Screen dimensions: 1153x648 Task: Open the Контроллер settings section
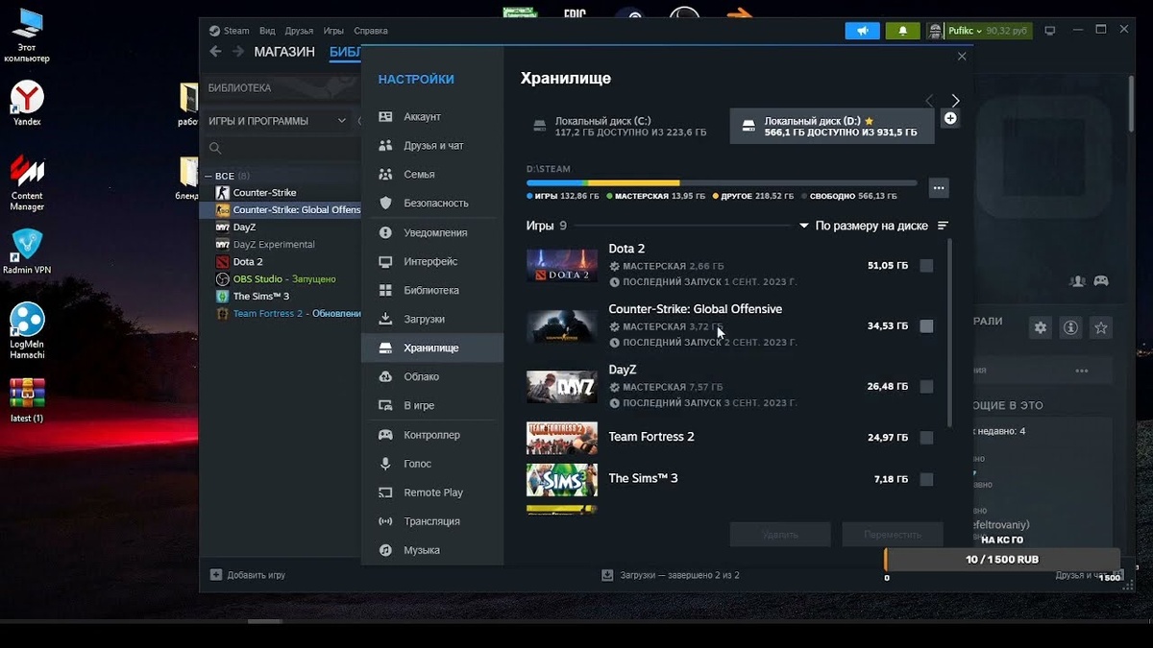432,435
